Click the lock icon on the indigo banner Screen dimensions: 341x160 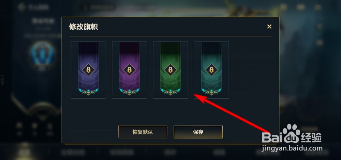pos(89,70)
